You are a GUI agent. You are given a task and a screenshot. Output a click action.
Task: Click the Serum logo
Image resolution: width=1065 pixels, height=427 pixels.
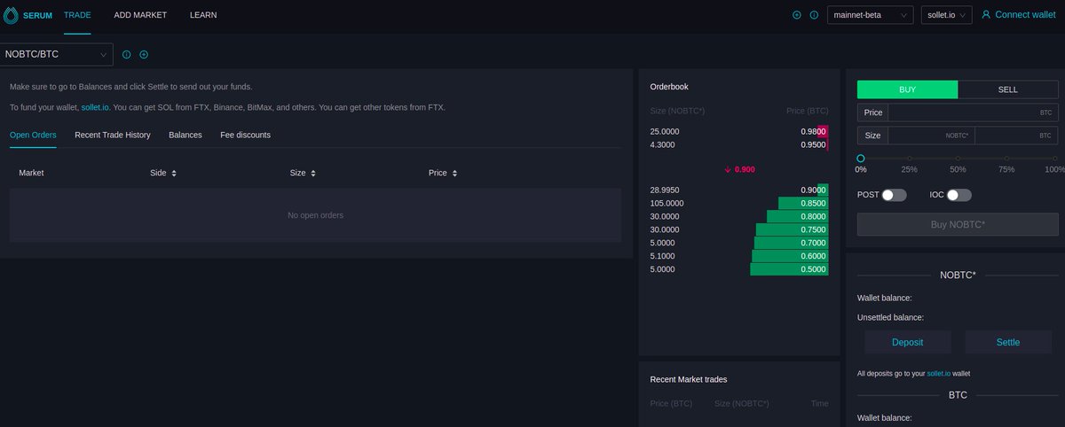point(29,15)
